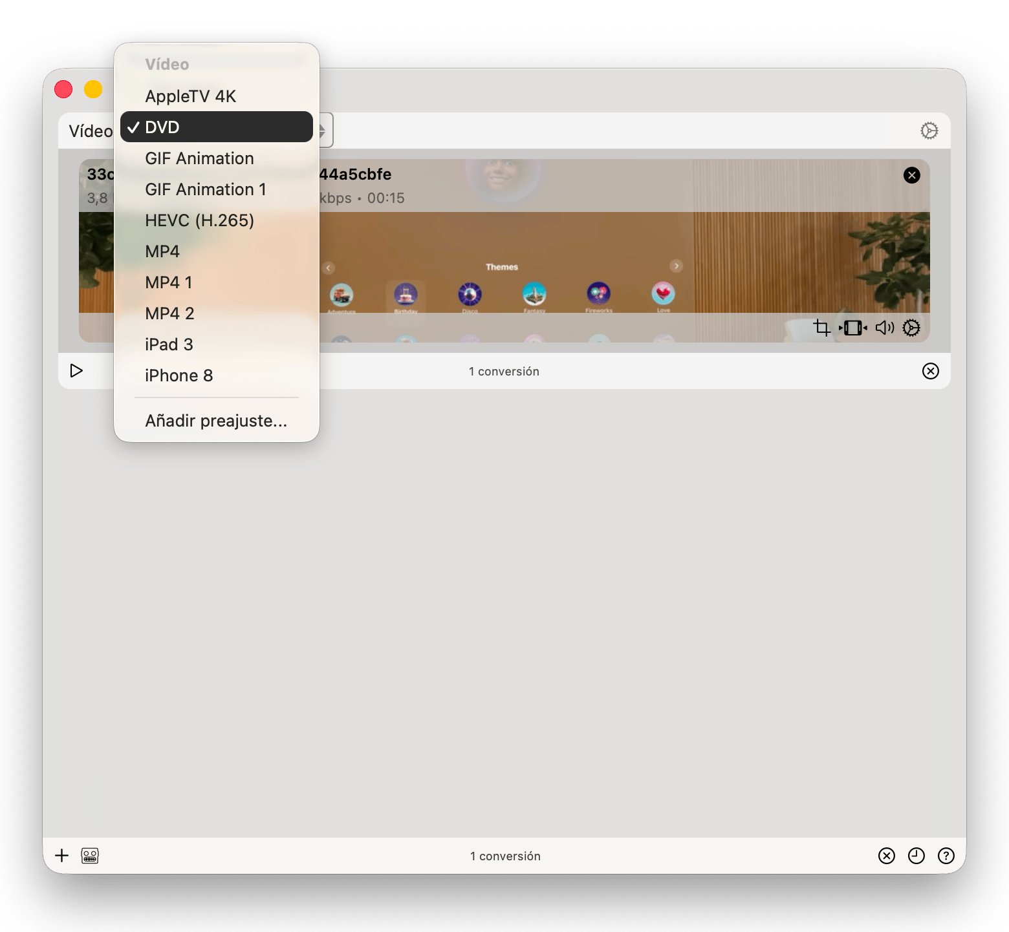Open audio settings speaker icon
The width and height of the screenshot is (1009, 932).
click(x=884, y=328)
